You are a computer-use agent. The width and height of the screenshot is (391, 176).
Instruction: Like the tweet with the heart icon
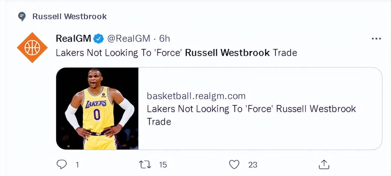point(234,164)
